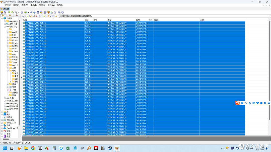The width and height of the screenshot is (271, 152).
Task: Open the tag dropdown arrow
Action: point(46,16)
